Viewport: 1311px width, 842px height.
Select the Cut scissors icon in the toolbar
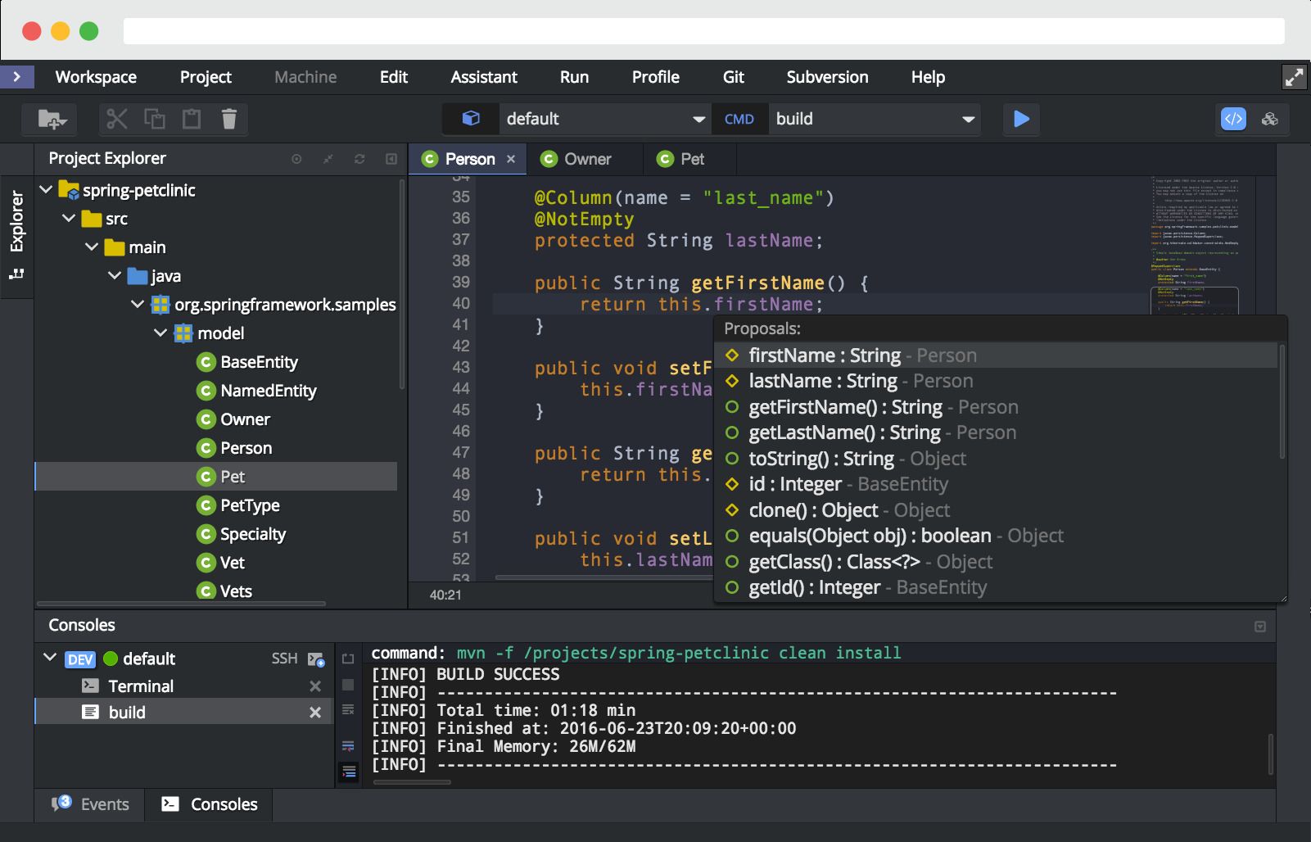point(116,119)
